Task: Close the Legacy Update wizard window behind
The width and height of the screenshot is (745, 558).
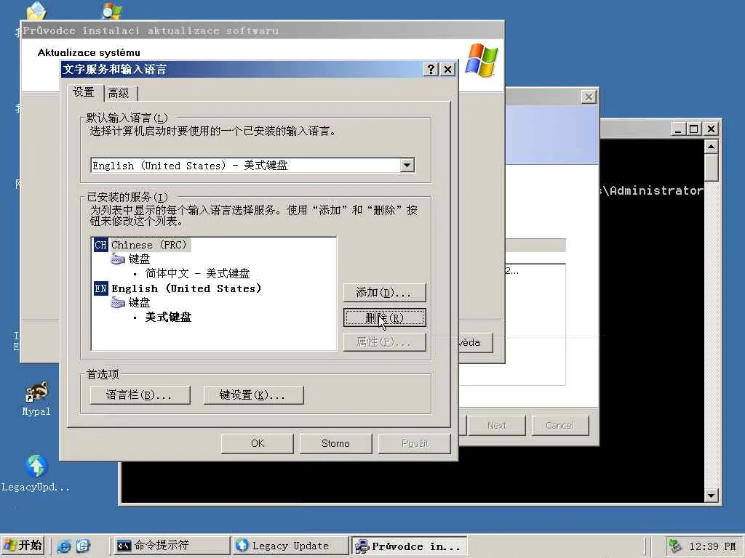Action: pyautogui.click(x=588, y=97)
